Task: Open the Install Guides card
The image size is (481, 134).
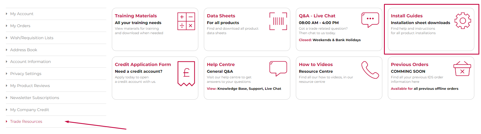Action: tap(431, 29)
